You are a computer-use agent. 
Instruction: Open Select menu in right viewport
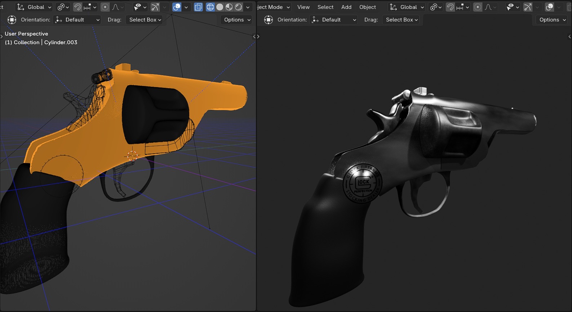coord(325,7)
